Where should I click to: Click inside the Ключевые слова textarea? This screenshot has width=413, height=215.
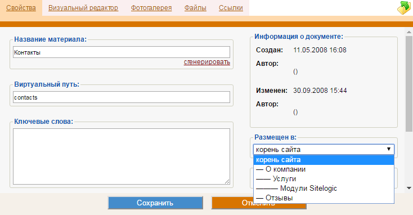[x=122, y=156]
